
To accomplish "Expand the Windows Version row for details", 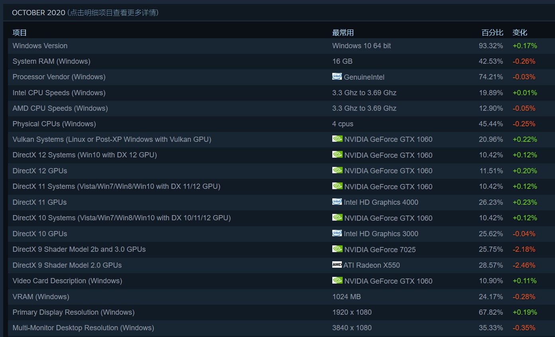I will coord(40,46).
